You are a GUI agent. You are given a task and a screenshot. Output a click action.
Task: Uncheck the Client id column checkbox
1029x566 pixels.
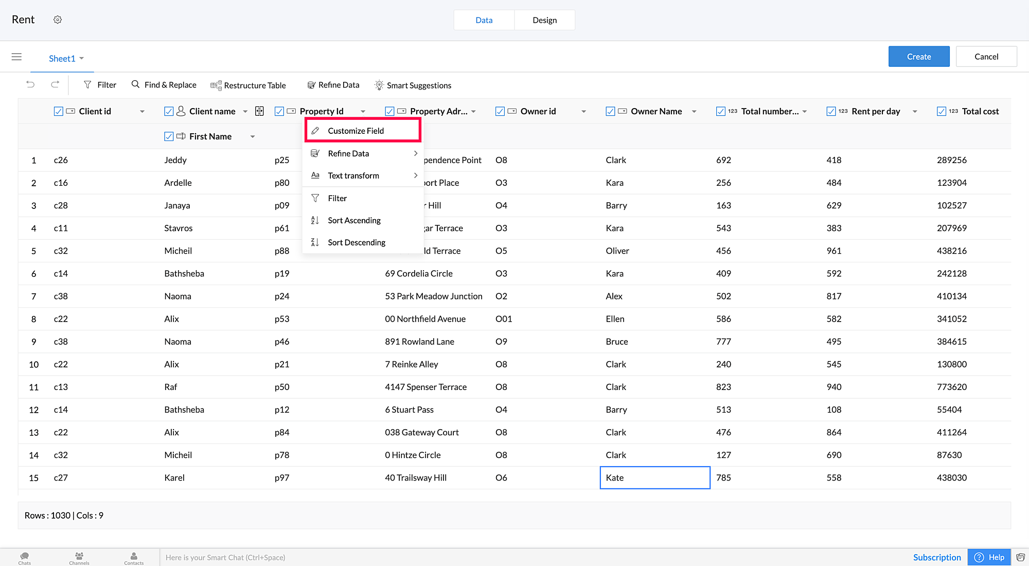pos(59,111)
